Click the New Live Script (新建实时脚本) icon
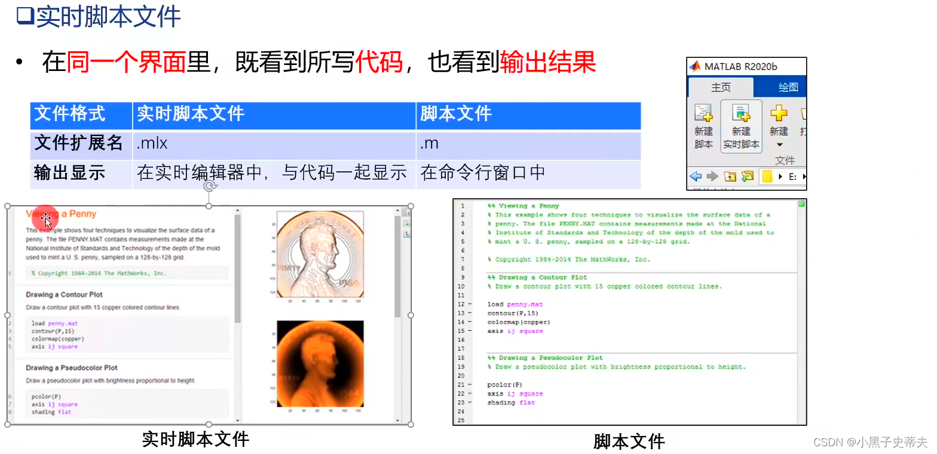 point(741,113)
